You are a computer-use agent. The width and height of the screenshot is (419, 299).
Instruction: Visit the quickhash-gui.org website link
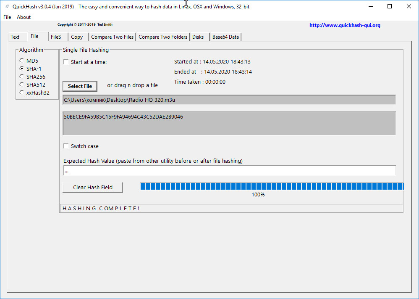[x=345, y=25]
